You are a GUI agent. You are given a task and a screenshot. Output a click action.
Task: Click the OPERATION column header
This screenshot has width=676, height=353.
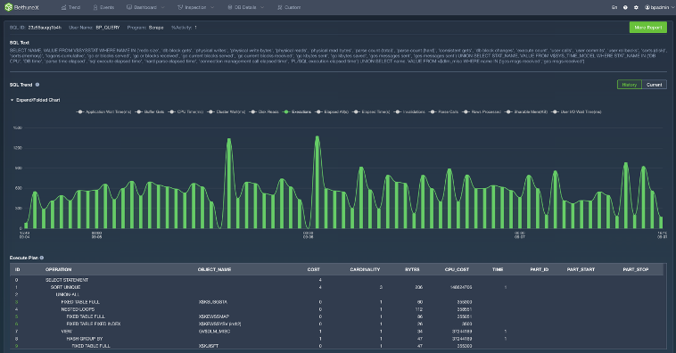(59, 269)
